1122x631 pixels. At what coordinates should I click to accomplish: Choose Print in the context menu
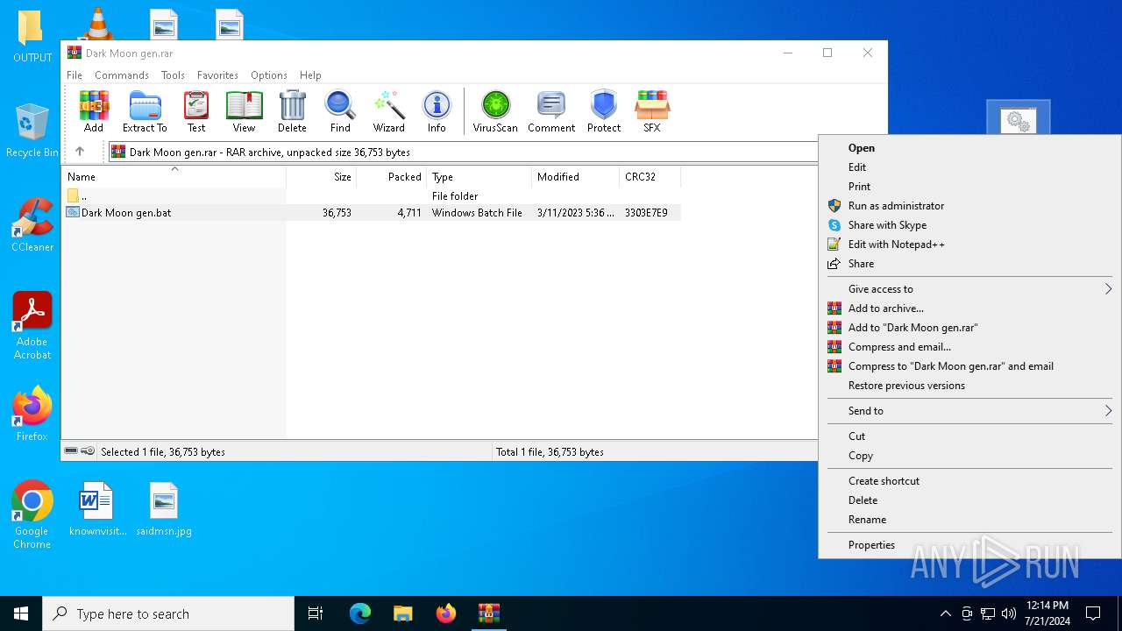pos(969,187)
